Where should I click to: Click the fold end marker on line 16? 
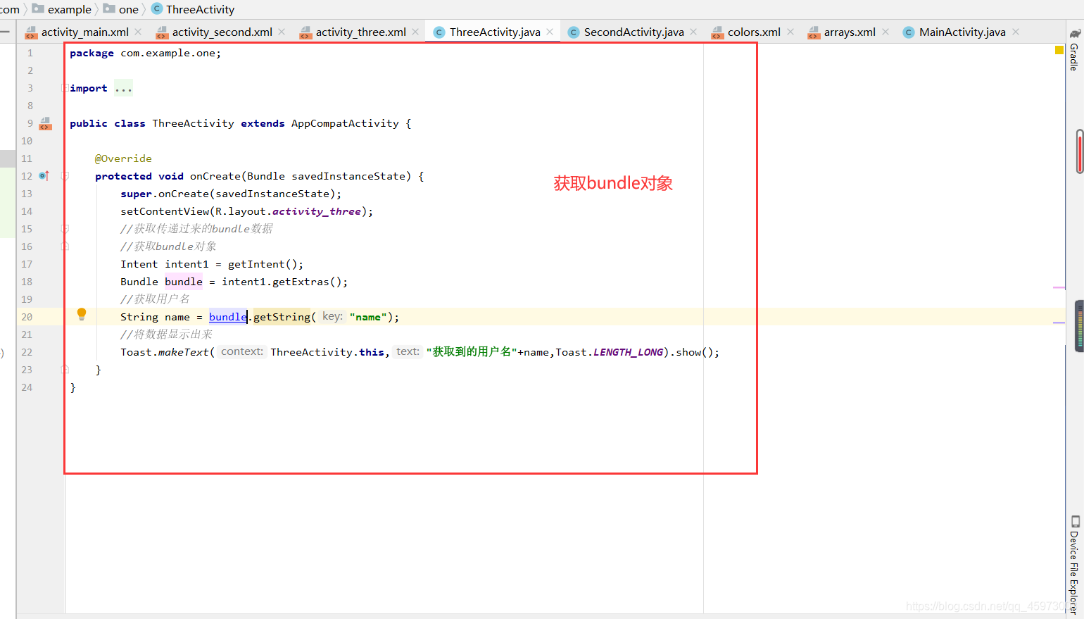point(65,246)
